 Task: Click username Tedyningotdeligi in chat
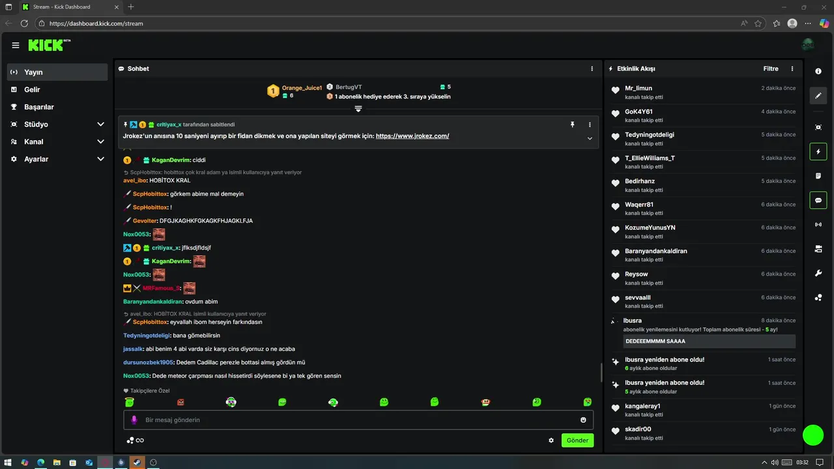(147, 335)
